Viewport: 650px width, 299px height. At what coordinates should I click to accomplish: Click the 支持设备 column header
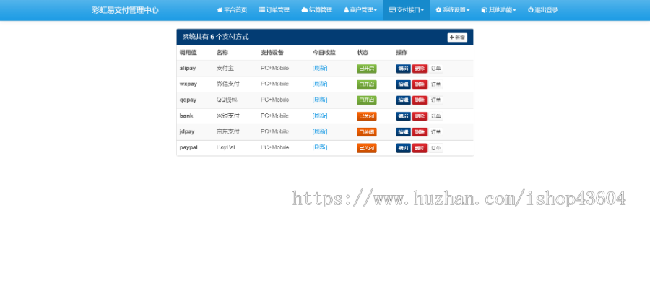click(x=272, y=53)
